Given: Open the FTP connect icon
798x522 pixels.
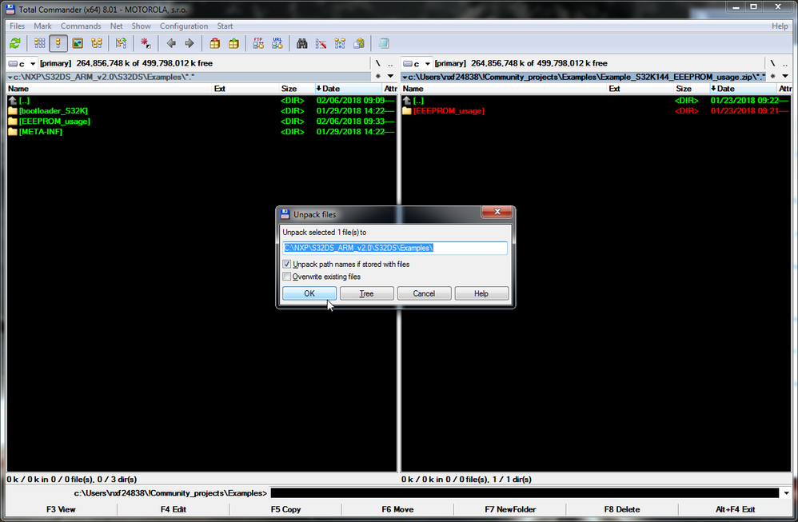Looking at the screenshot, I should [258, 43].
